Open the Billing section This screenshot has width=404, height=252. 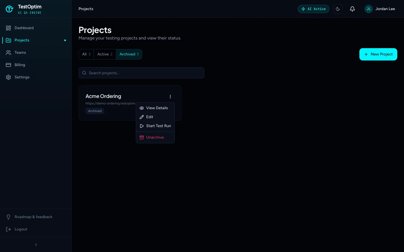pos(36,65)
